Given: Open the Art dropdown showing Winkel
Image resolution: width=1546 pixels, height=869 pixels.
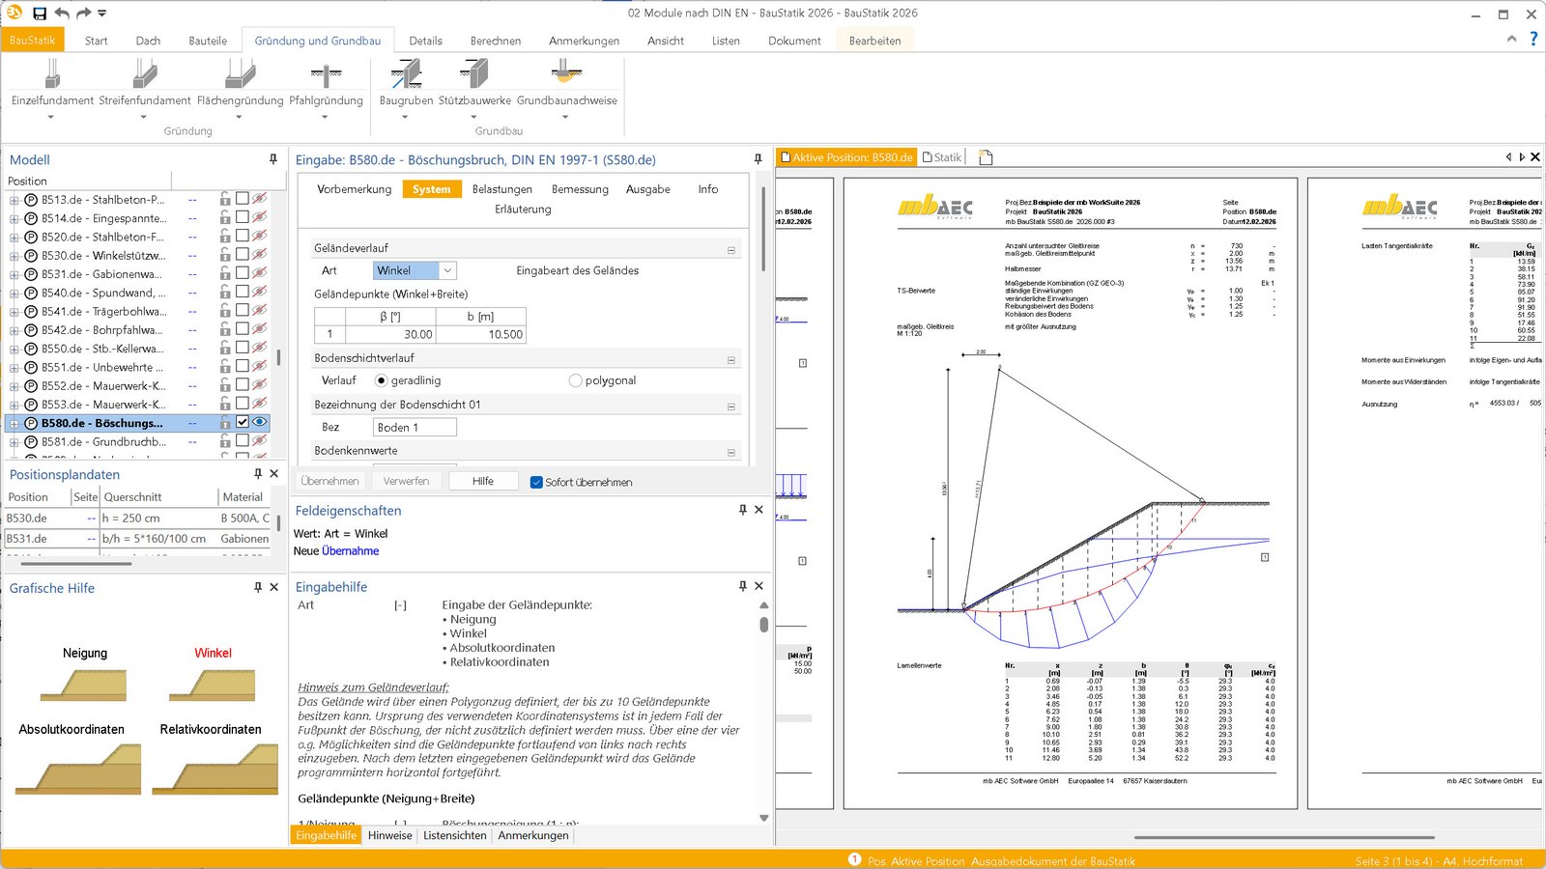Looking at the screenshot, I should tap(447, 270).
